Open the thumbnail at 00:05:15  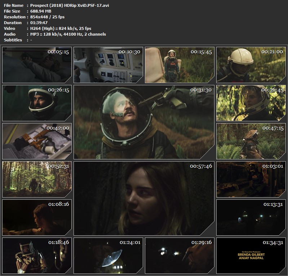point(37,65)
